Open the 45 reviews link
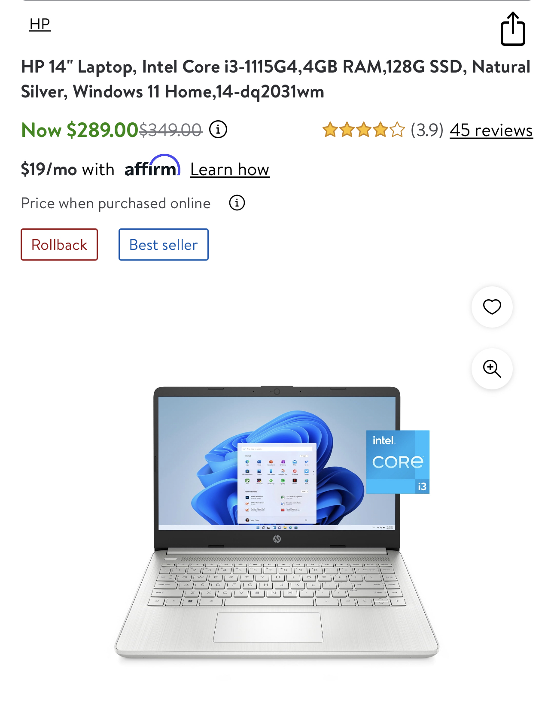Viewport: 554px width, 723px height. [x=491, y=130]
